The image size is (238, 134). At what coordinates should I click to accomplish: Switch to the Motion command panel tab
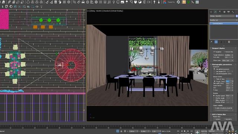coord(224,12)
